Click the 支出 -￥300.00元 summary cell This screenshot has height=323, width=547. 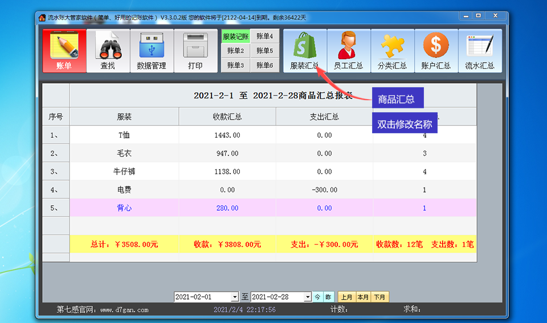click(324, 244)
